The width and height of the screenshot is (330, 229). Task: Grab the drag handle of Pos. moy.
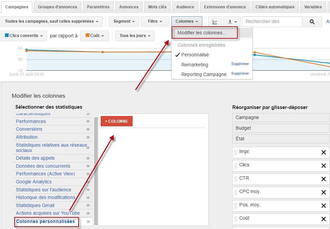coord(236,206)
